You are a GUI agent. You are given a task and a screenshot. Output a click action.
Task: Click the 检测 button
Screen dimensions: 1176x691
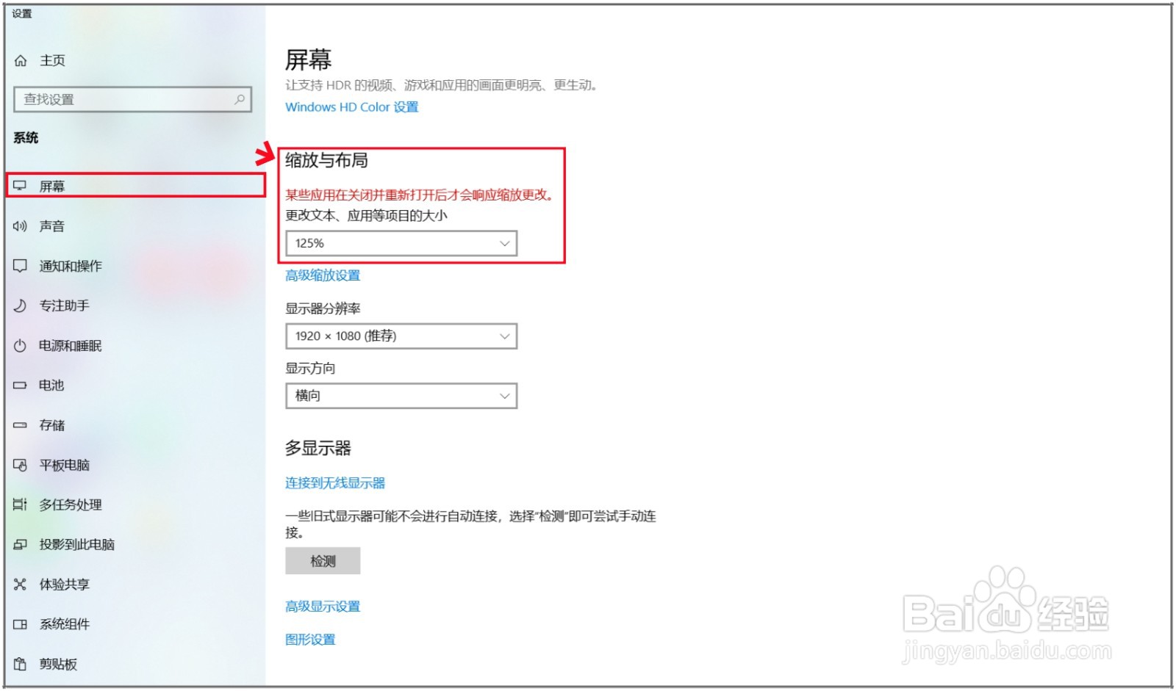pyautogui.click(x=323, y=561)
